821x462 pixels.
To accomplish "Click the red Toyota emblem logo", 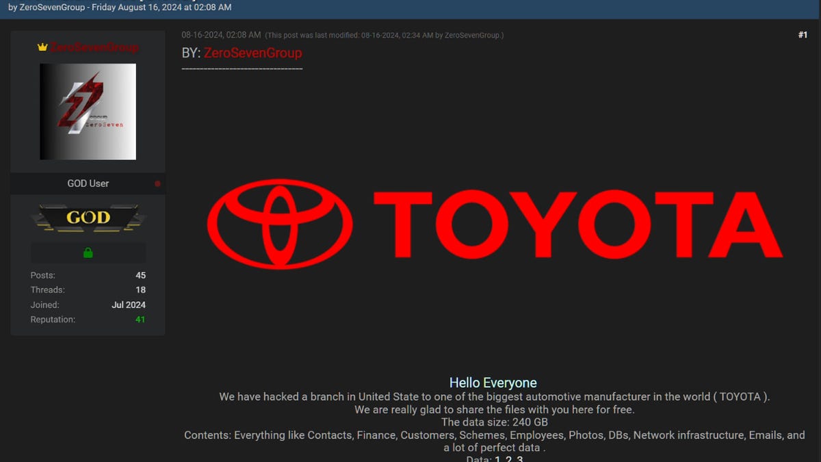I will [x=280, y=223].
